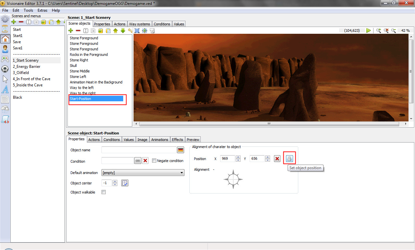The height and width of the screenshot is (250, 415).
Task: Move scene object up with green arrow
Action: [115, 31]
